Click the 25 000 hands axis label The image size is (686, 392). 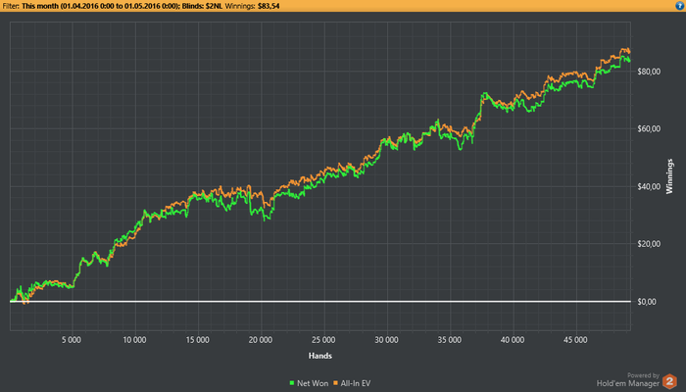click(323, 340)
